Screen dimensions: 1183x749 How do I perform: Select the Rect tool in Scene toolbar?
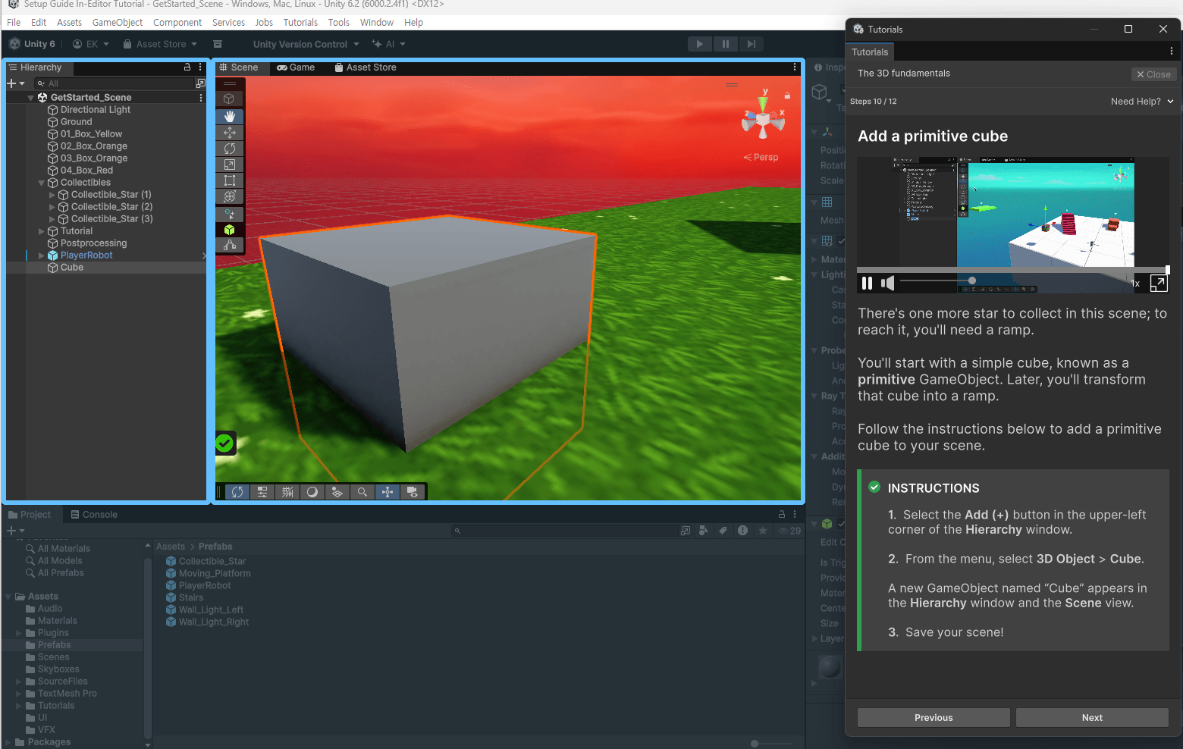(230, 180)
